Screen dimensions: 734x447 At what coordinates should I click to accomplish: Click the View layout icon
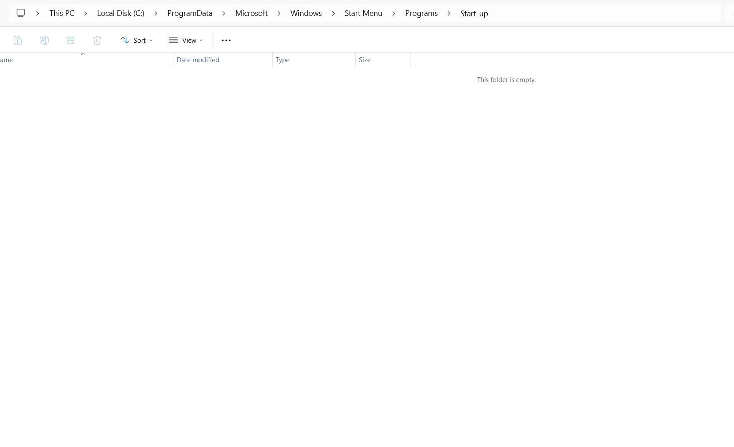[x=174, y=40]
